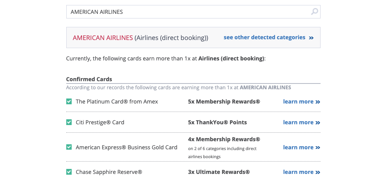Image resolution: width=371 pixels, height=182 pixels.
Task: Open learn more for Business Gold Card
Action: pos(298,147)
